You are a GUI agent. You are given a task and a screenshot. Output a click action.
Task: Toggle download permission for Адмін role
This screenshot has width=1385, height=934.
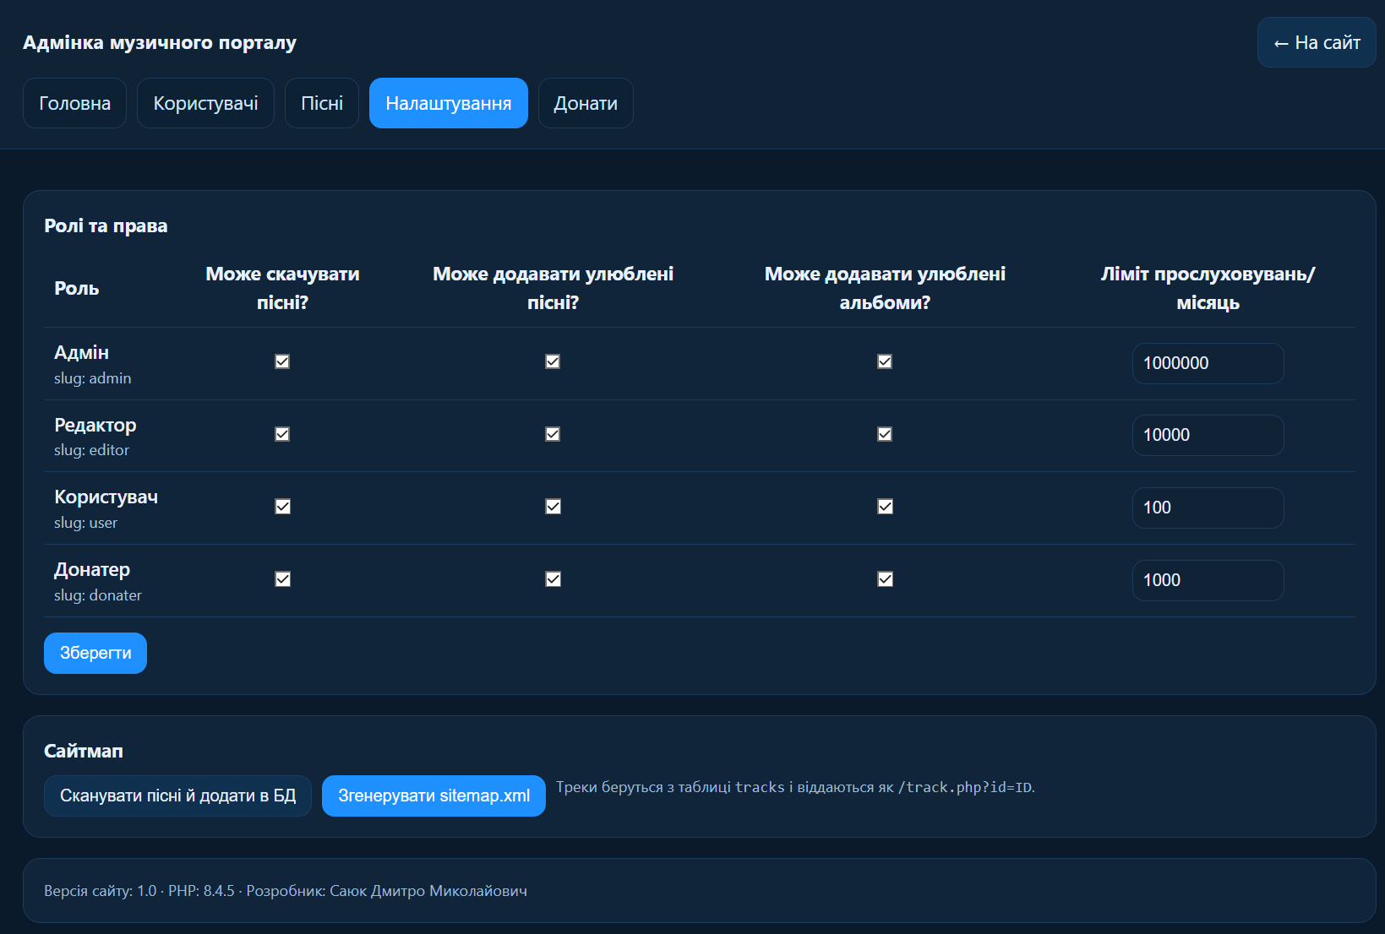(282, 361)
